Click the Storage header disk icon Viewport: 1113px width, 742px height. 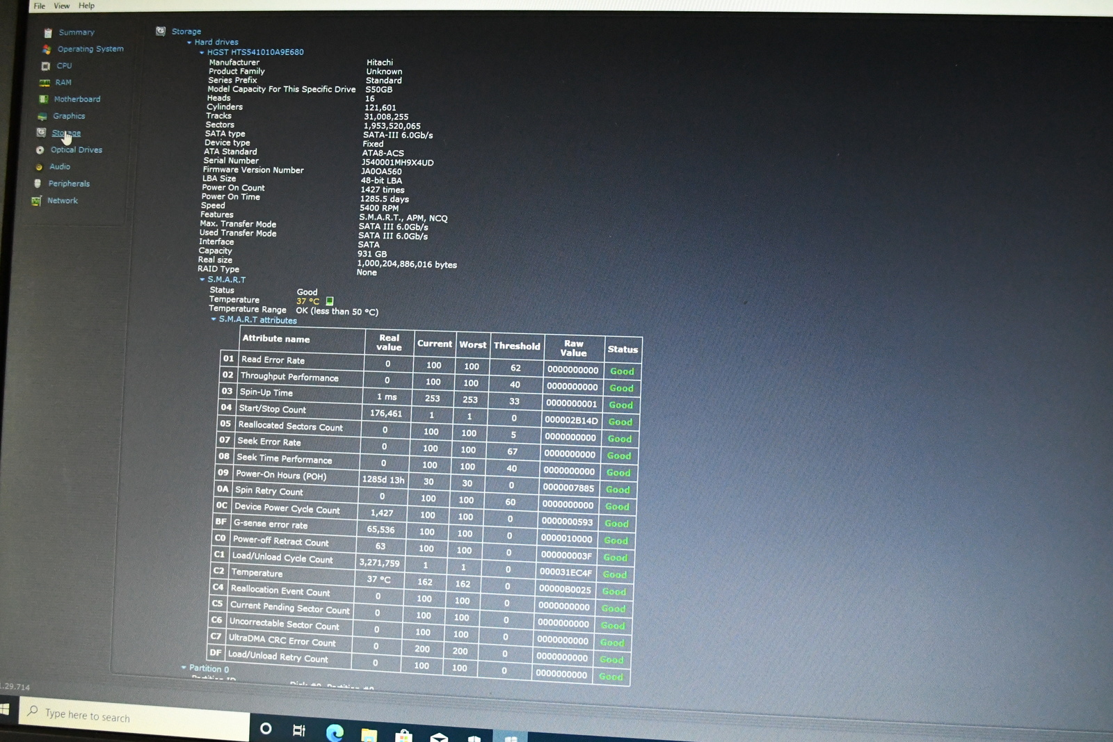point(161,31)
